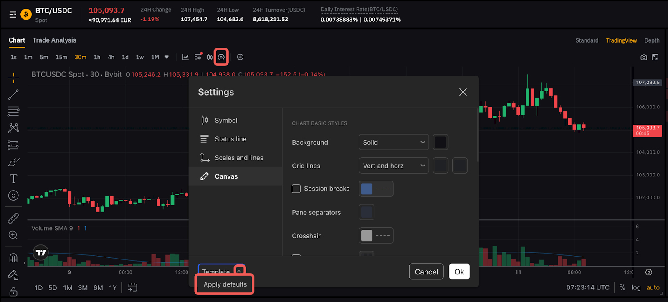Expand the Grid lines dropdown

393,166
